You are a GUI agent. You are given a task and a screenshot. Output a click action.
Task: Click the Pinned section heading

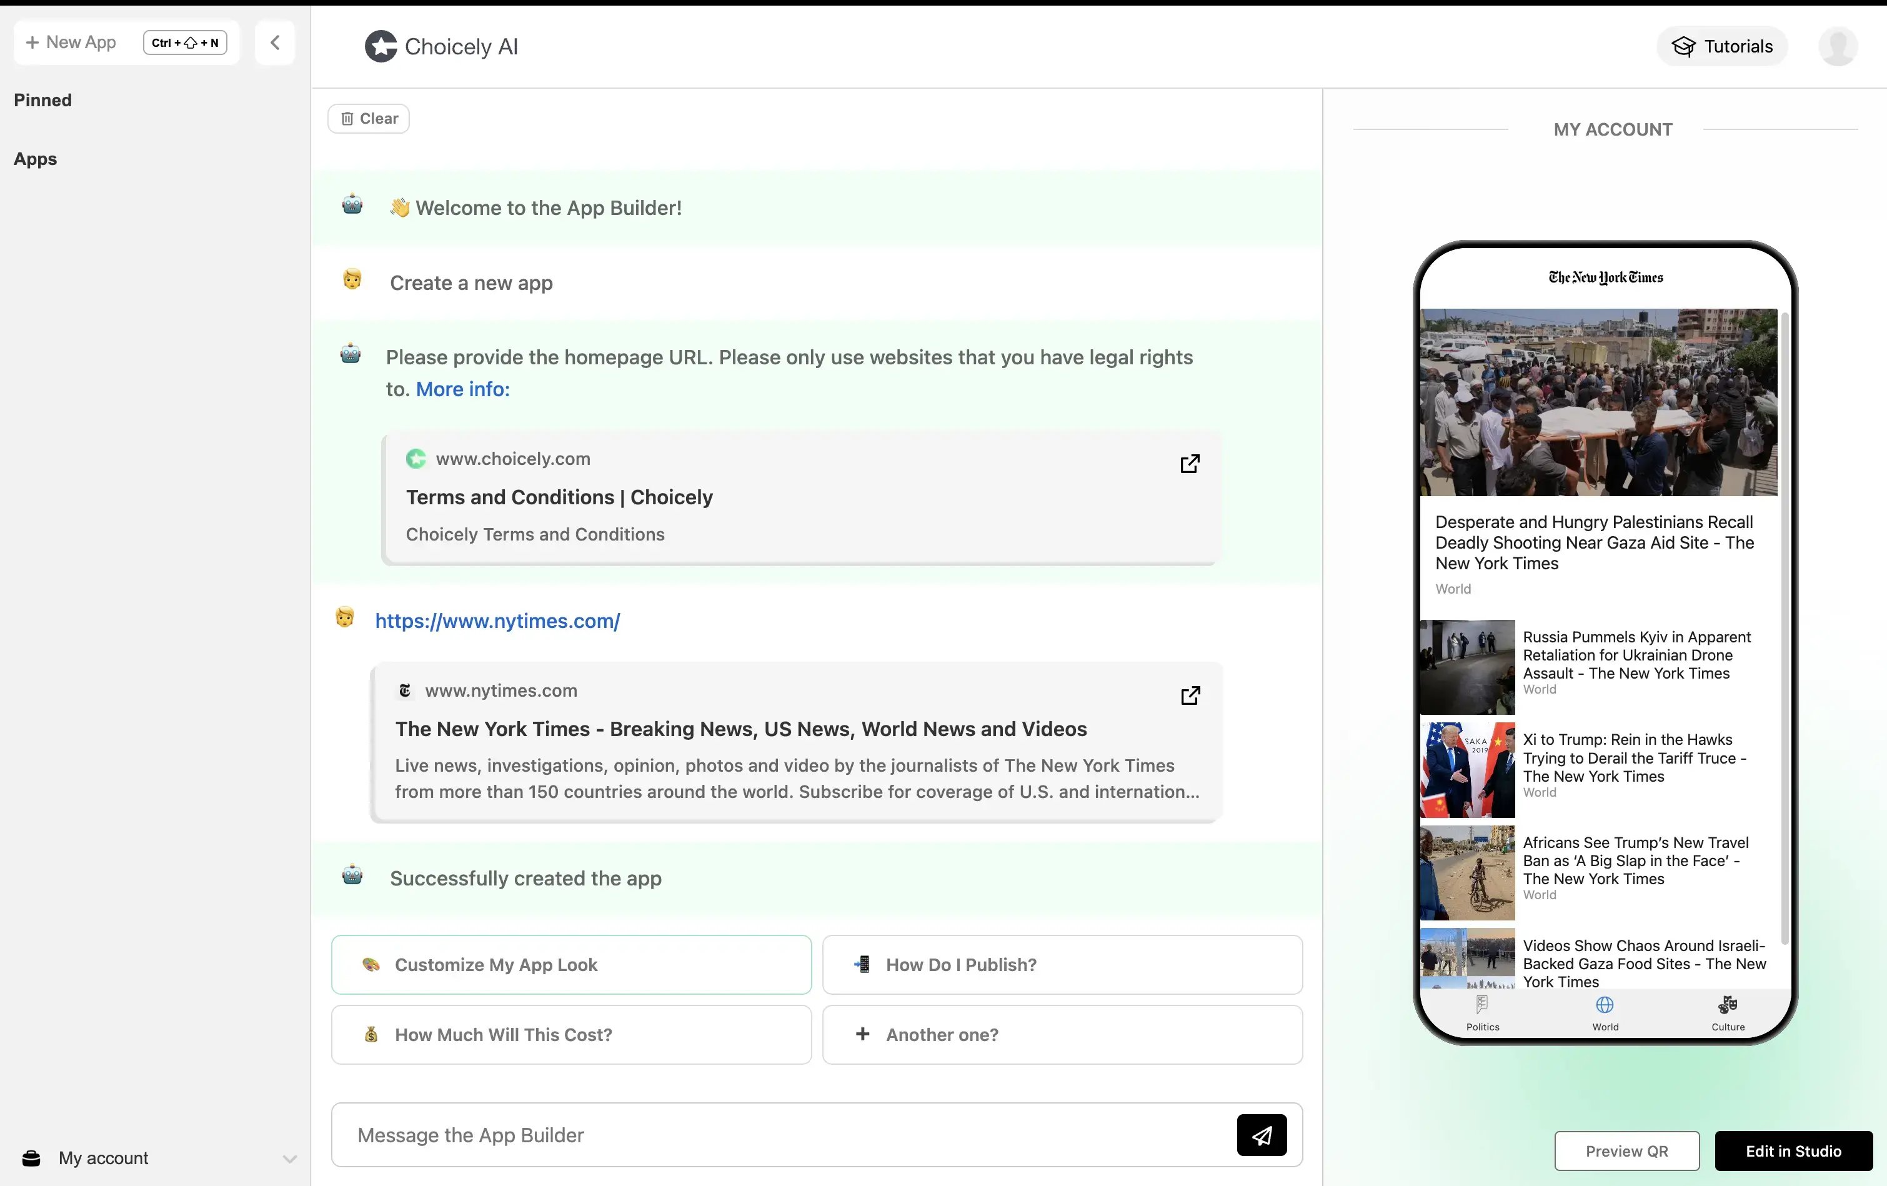pos(43,101)
